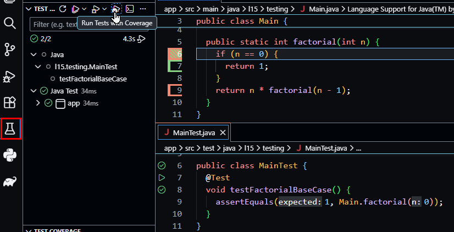Select the app 34ms tree row
Image resolution: width=454 pixels, height=232 pixels.
(89, 103)
